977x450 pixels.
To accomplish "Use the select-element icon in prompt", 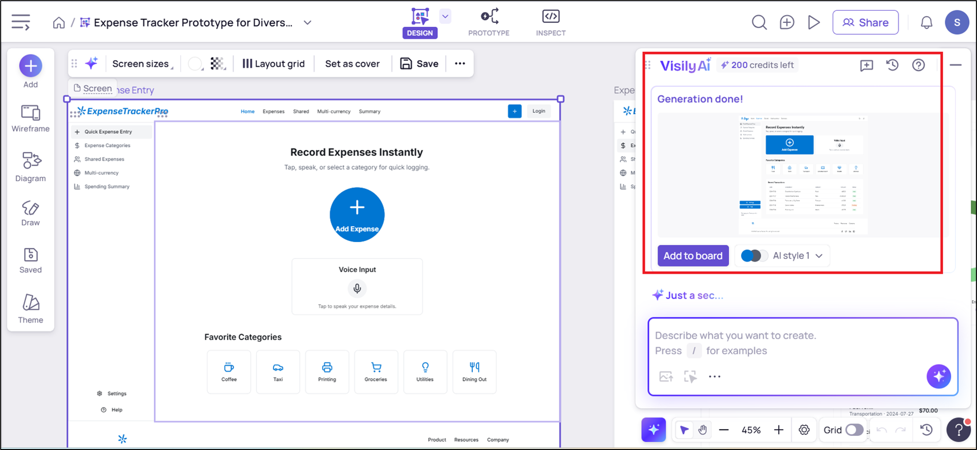I will click(x=690, y=376).
